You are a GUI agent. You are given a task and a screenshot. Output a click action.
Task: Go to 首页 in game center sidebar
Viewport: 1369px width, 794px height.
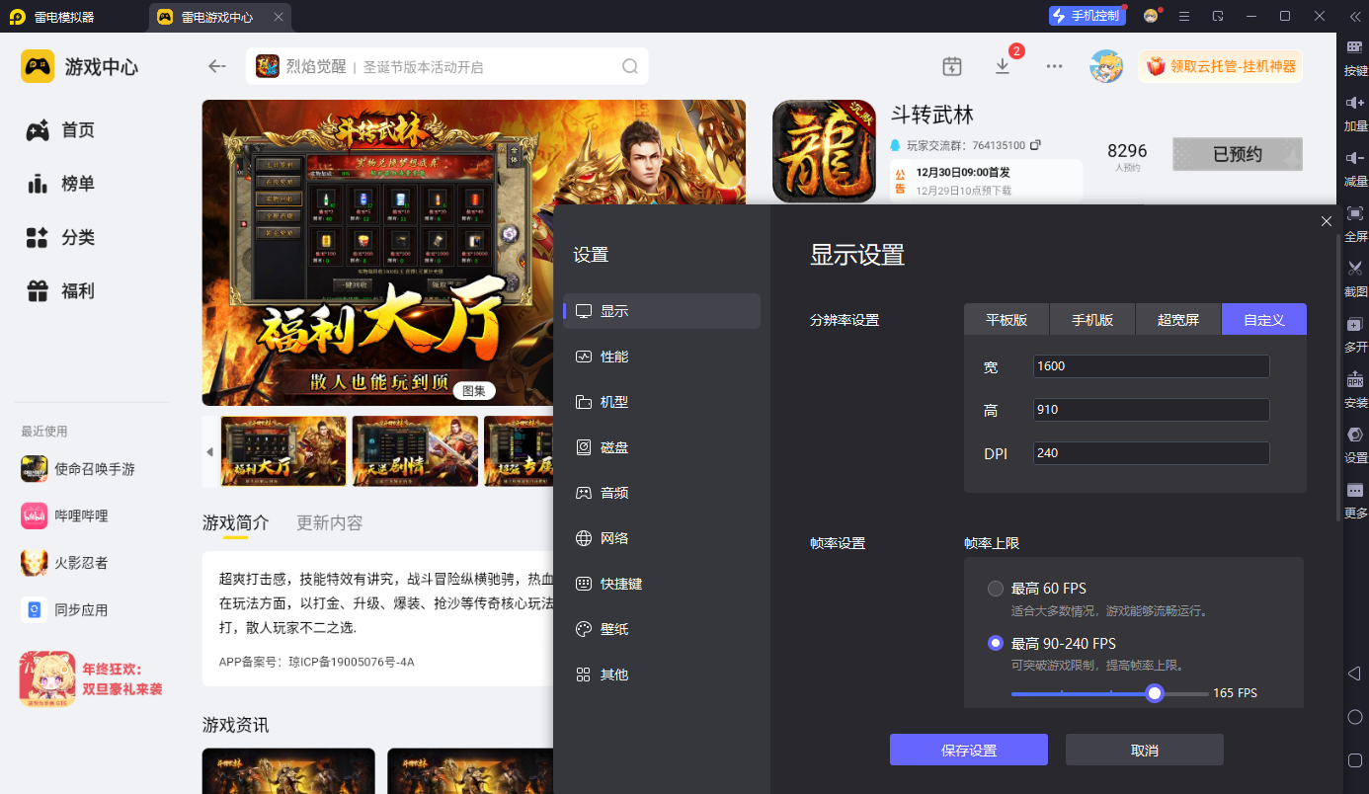(x=61, y=130)
